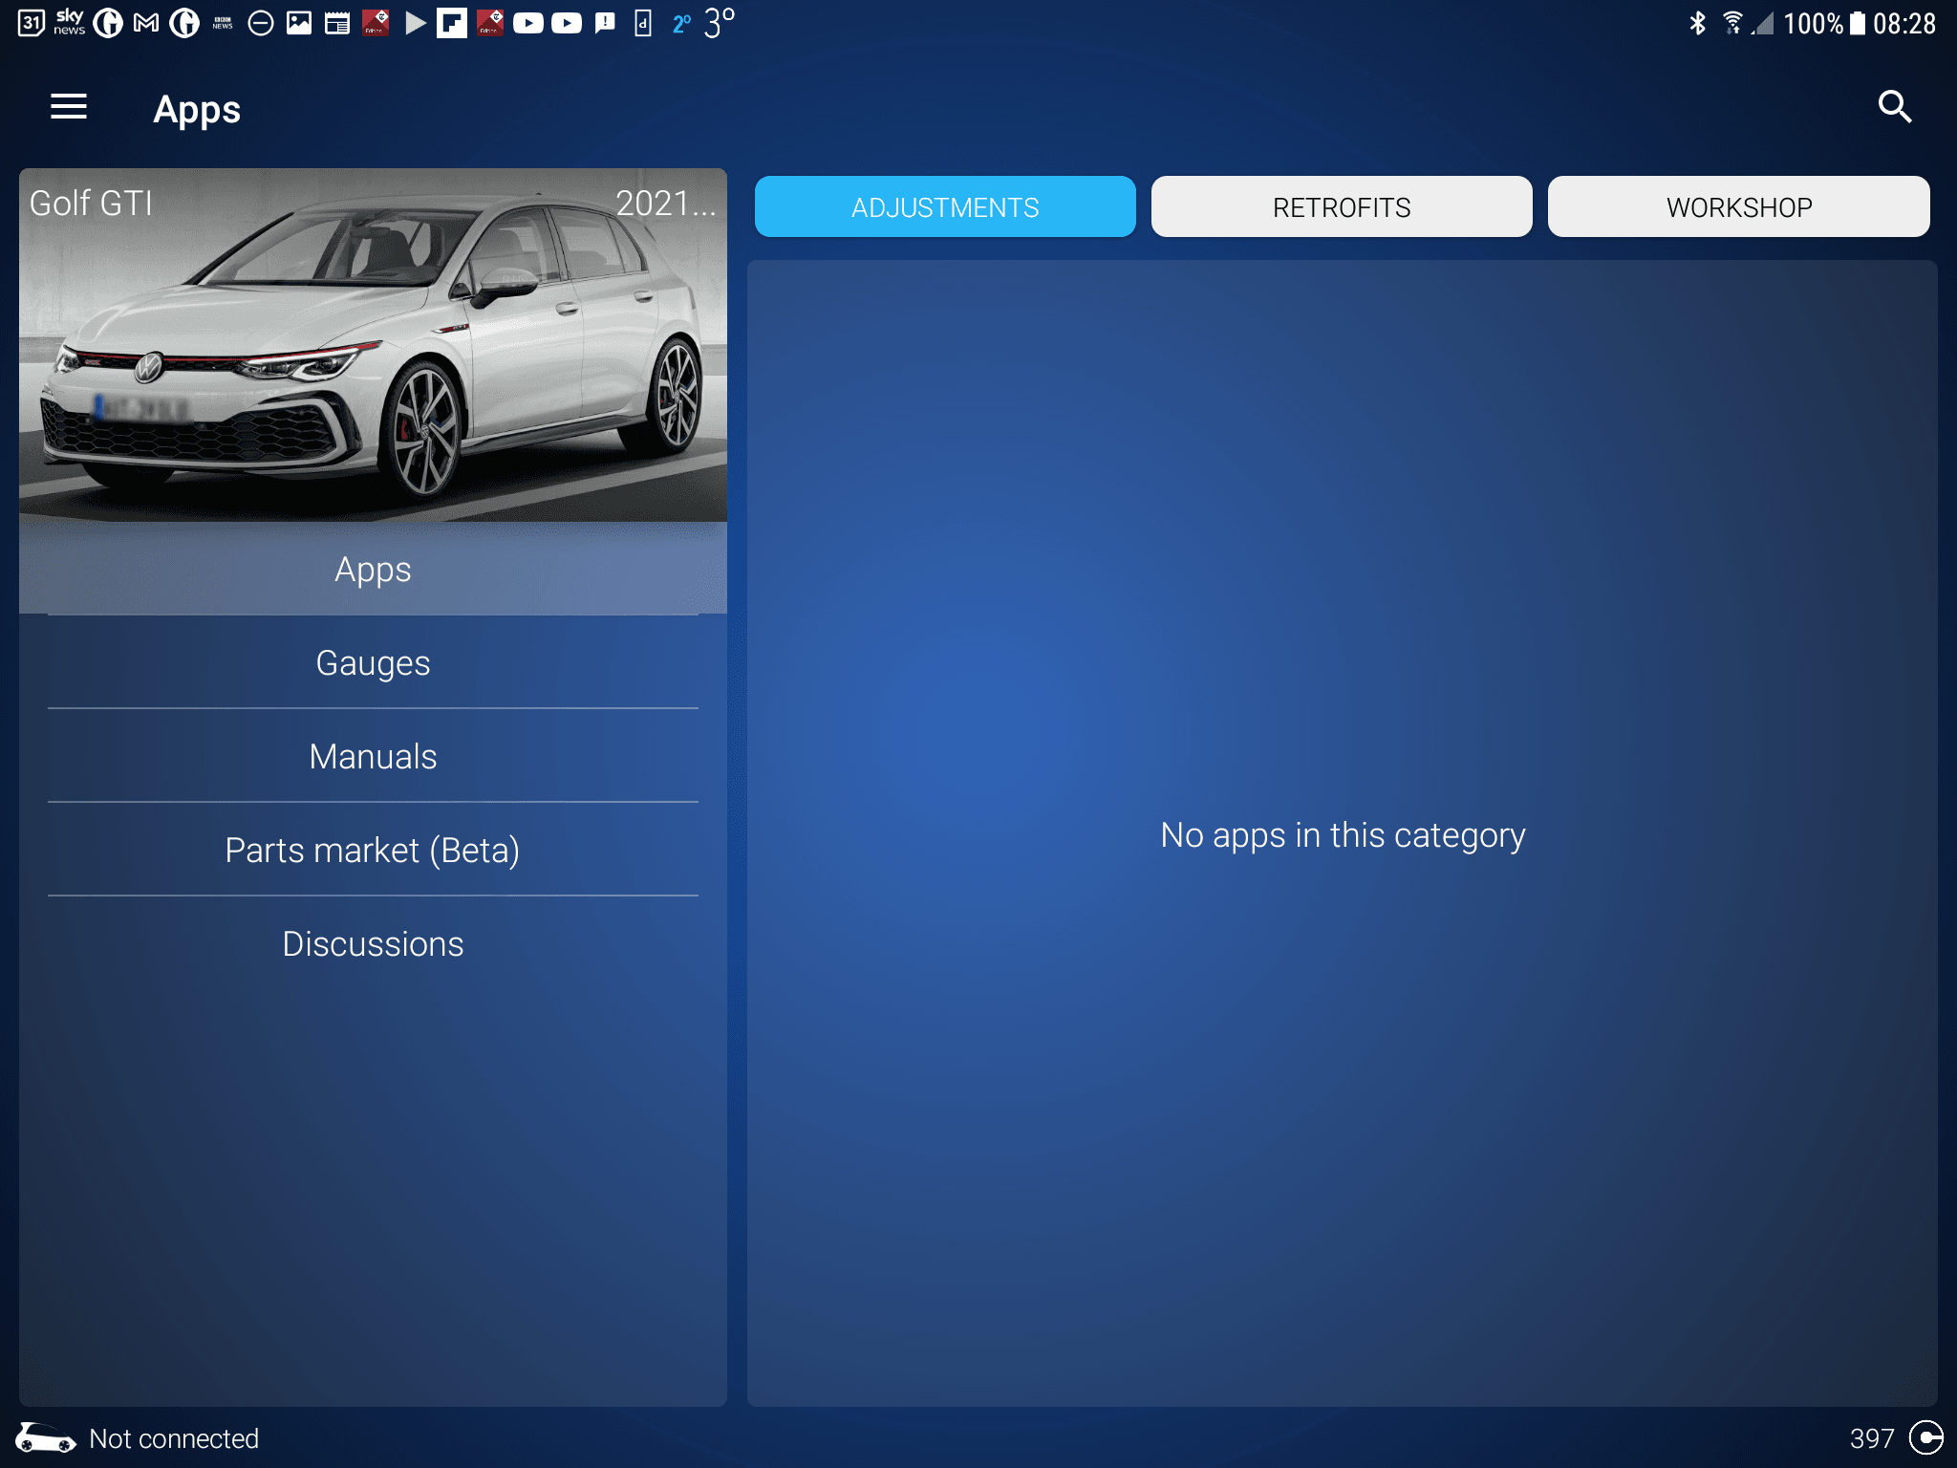Tap calendar 31 status bar icon
The height and width of the screenshot is (1468, 1957).
point(31,23)
